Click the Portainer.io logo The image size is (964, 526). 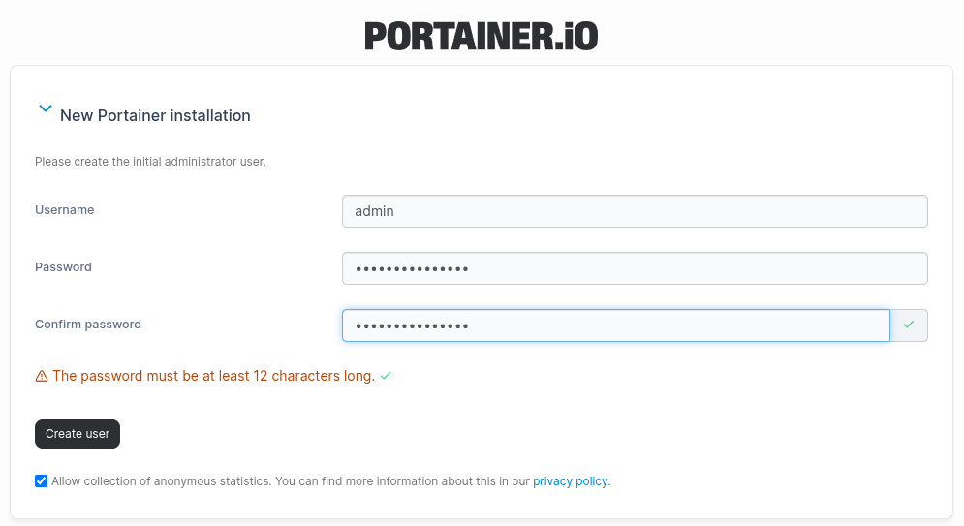pos(481,36)
